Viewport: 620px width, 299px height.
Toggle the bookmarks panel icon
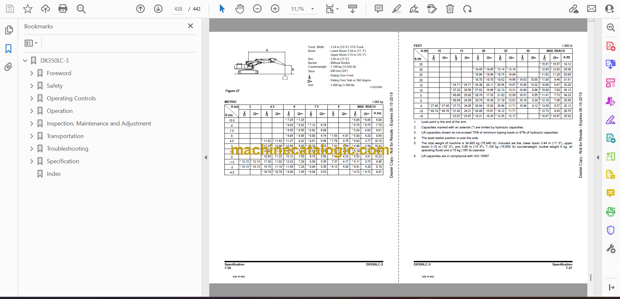pos(9,49)
